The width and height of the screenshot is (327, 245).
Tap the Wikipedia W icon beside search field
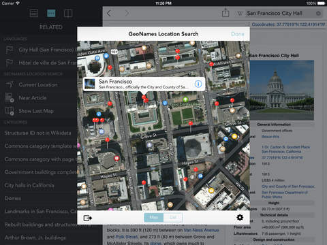240,14
